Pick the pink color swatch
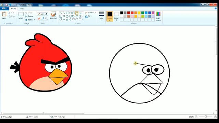Image resolution: width=219 pixels, height=123 pixels. coord(132,16)
